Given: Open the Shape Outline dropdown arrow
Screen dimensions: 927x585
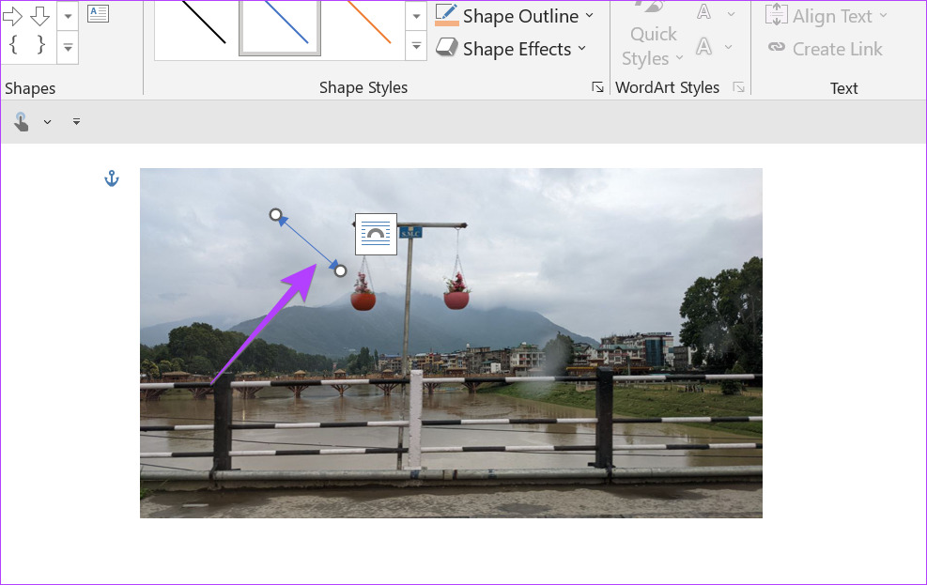Looking at the screenshot, I should [590, 16].
